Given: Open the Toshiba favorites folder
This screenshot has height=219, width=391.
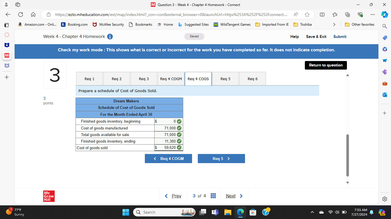Looking at the screenshot, I should tap(303, 25).
